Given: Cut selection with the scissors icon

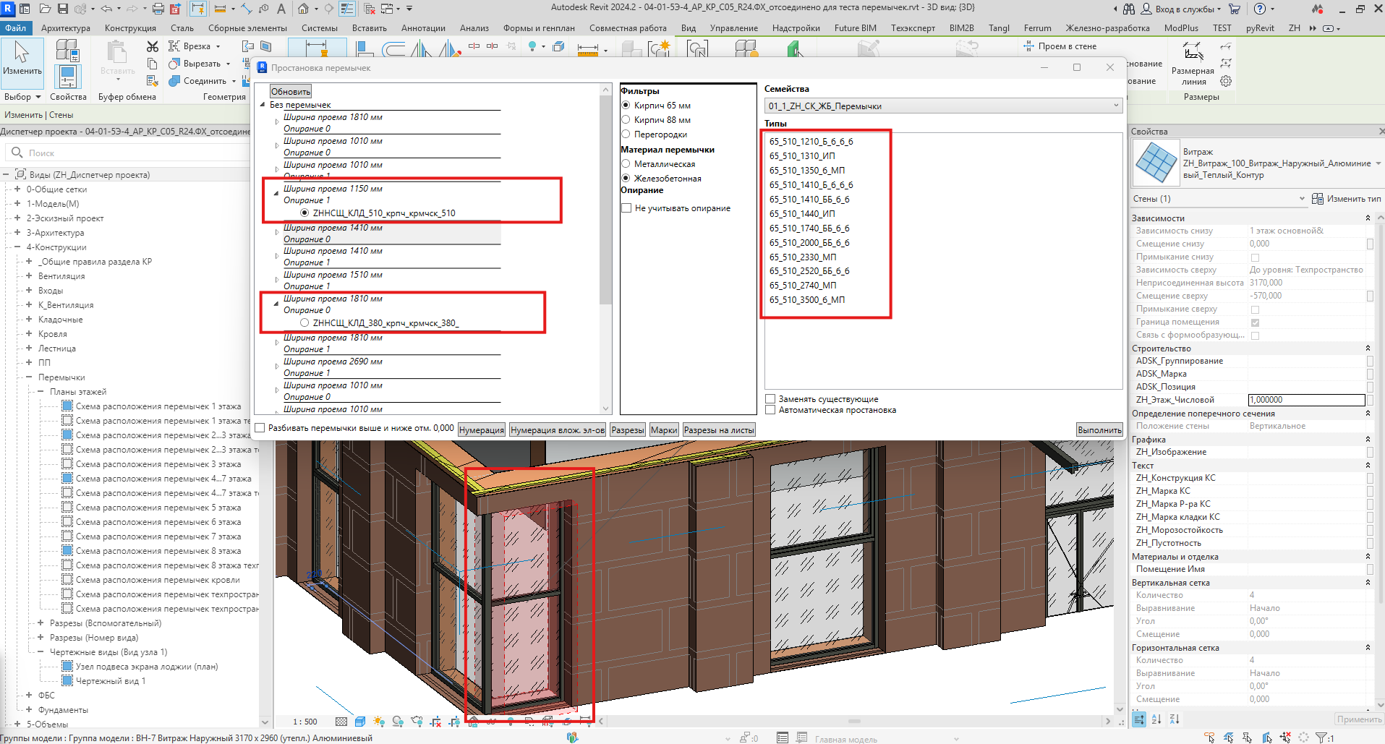Looking at the screenshot, I should click(x=153, y=46).
